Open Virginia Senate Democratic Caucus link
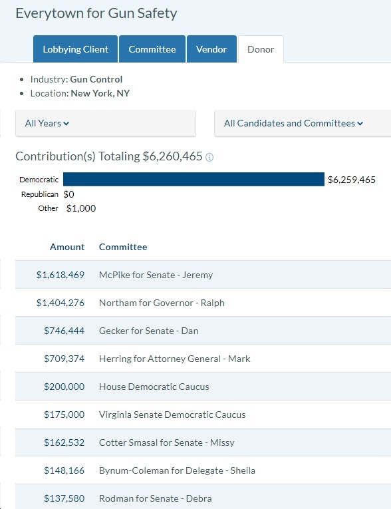Screen dimensions: 391x509 pos(172,415)
